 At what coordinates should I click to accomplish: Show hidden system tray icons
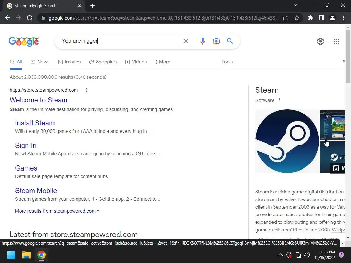click(280, 255)
